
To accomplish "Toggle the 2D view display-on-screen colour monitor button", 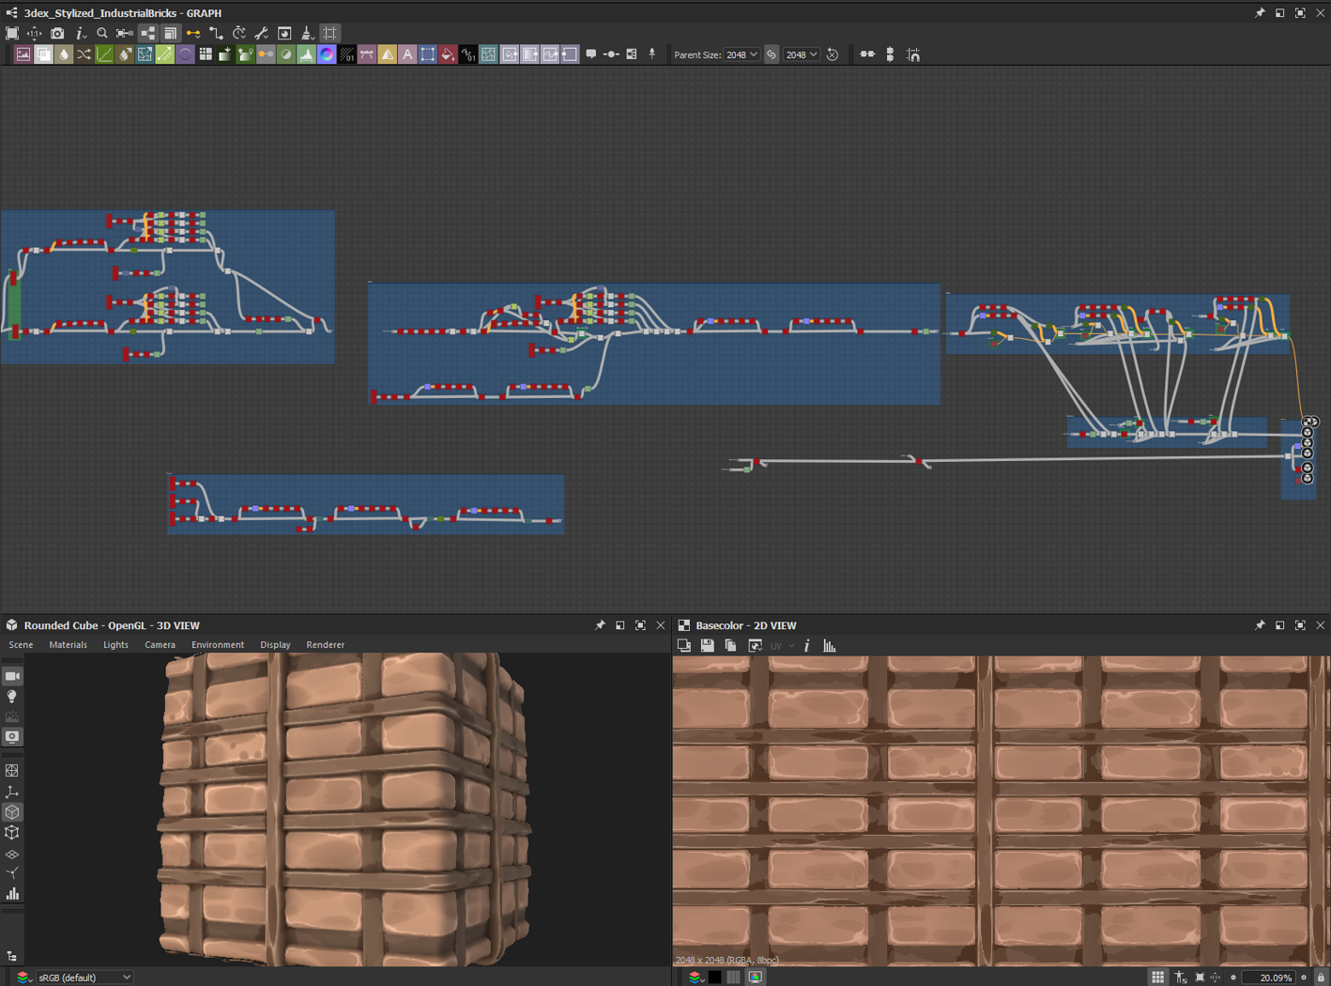I will click(x=756, y=978).
